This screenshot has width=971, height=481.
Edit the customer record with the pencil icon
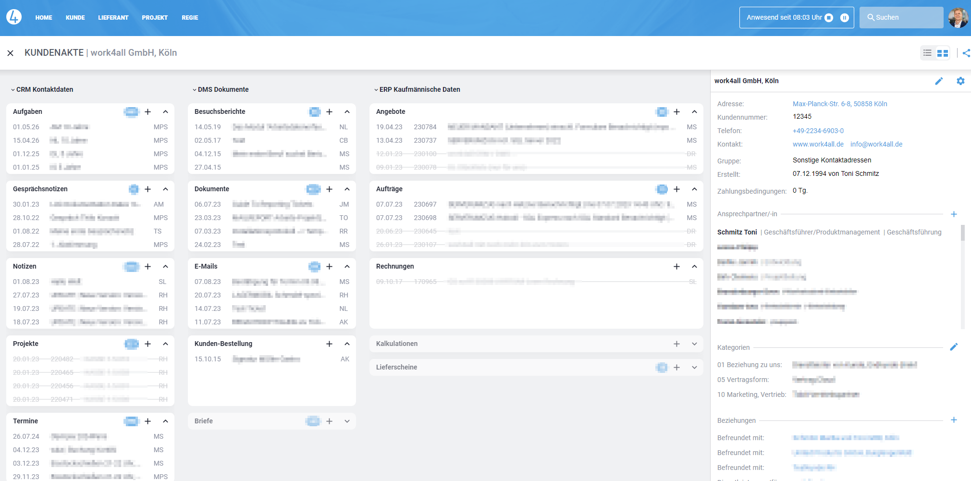pyautogui.click(x=939, y=81)
